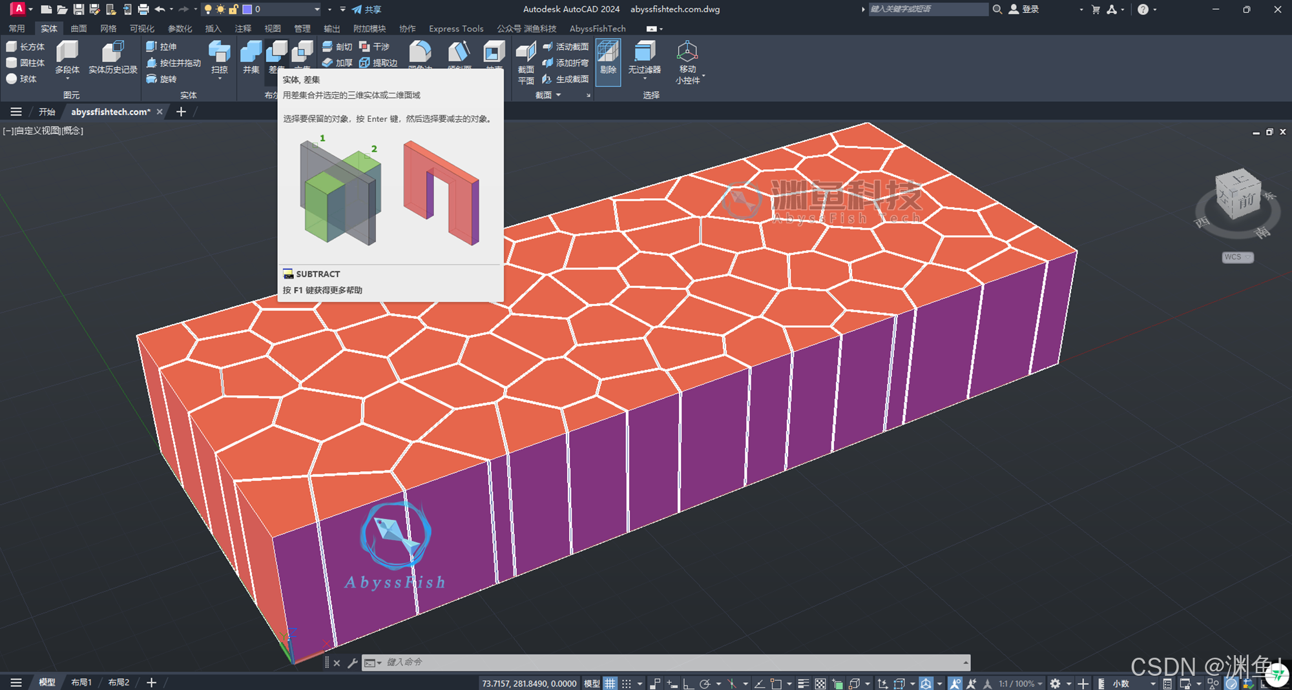Click the 并集 union tool
The width and height of the screenshot is (1292, 690).
(251, 57)
